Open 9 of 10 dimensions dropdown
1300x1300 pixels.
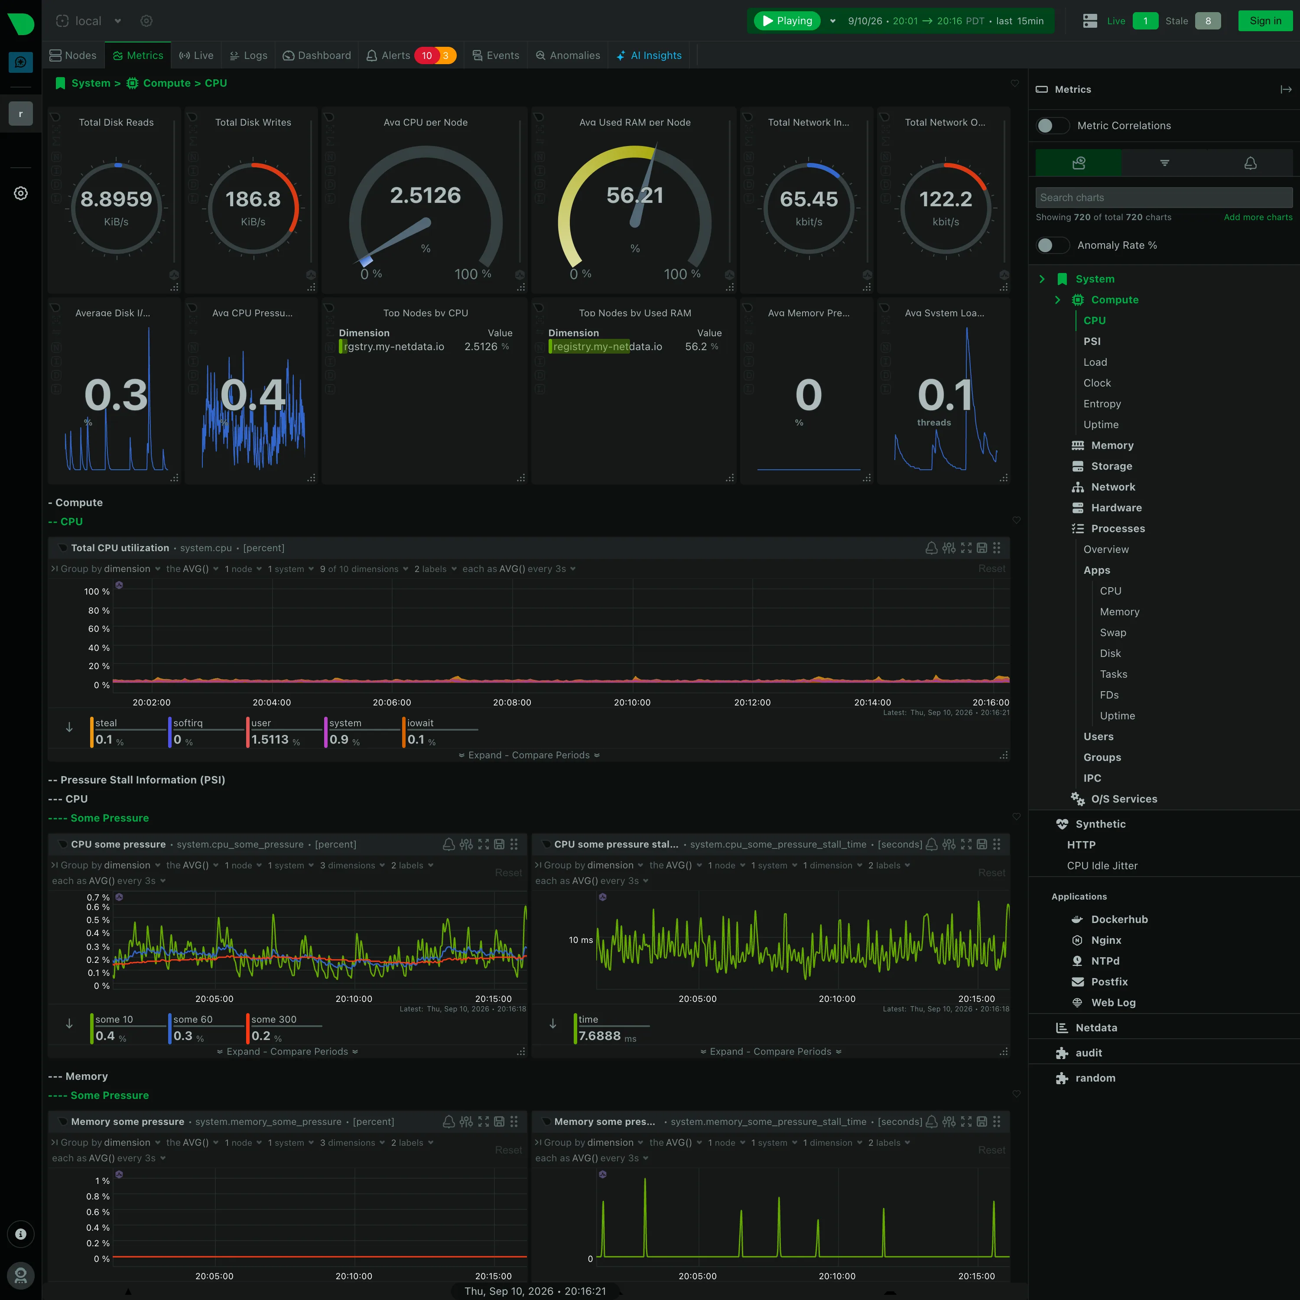click(364, 569)
